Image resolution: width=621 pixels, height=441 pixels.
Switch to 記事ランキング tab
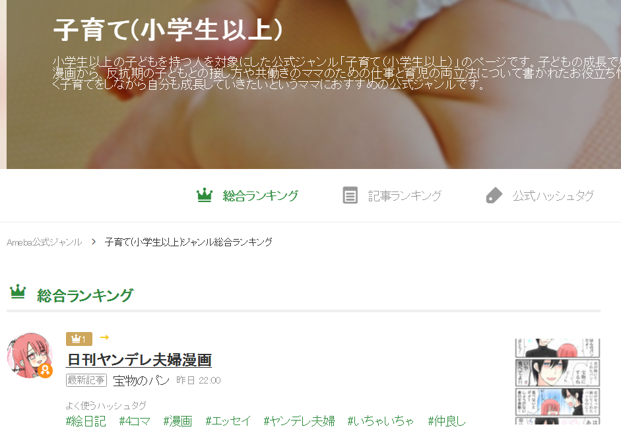392,195
